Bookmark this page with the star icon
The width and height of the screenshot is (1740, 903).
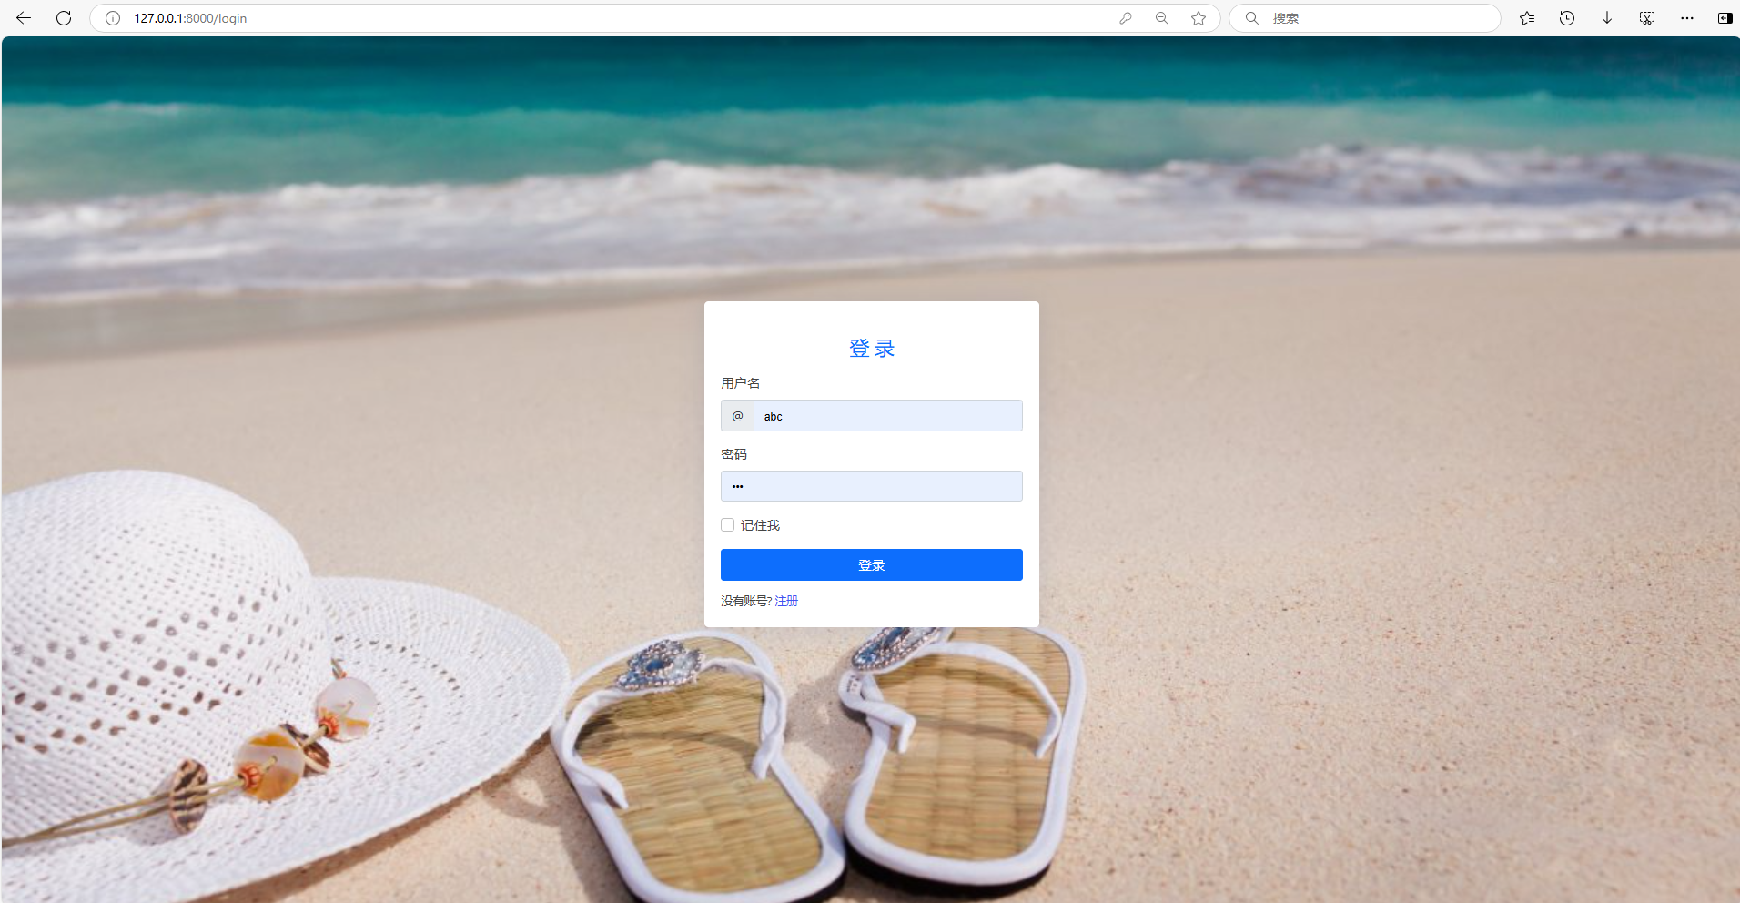click(1199, 18)
